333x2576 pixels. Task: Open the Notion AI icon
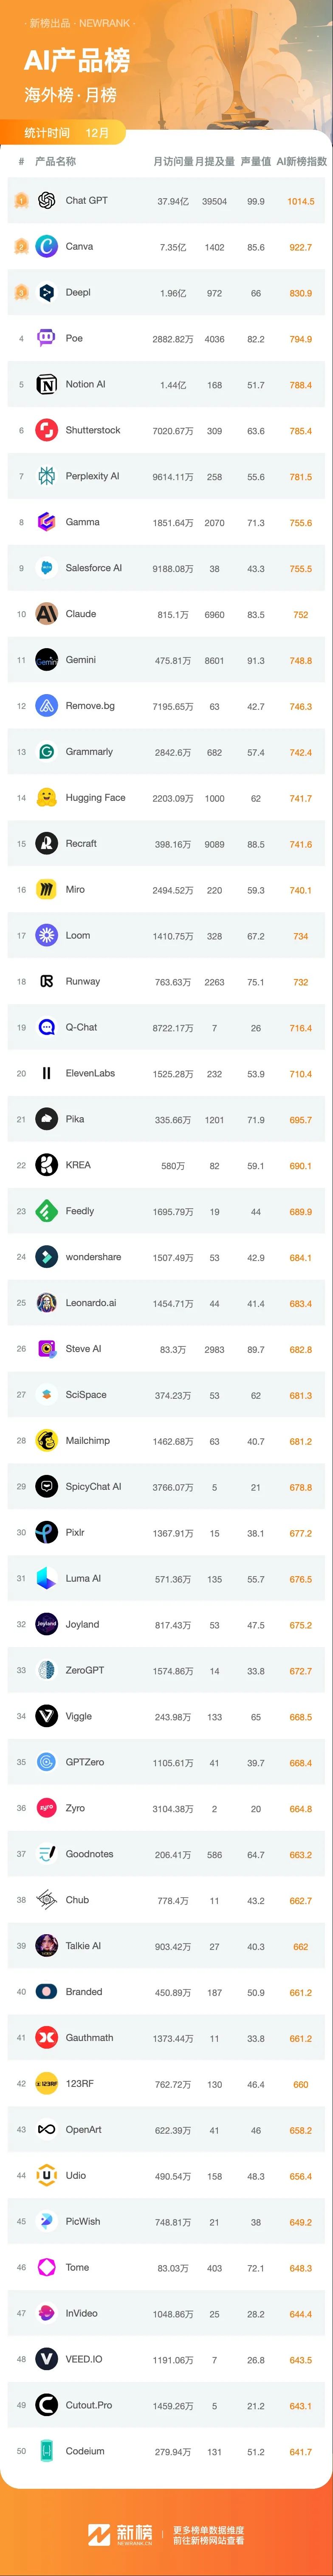pos(46,385)
